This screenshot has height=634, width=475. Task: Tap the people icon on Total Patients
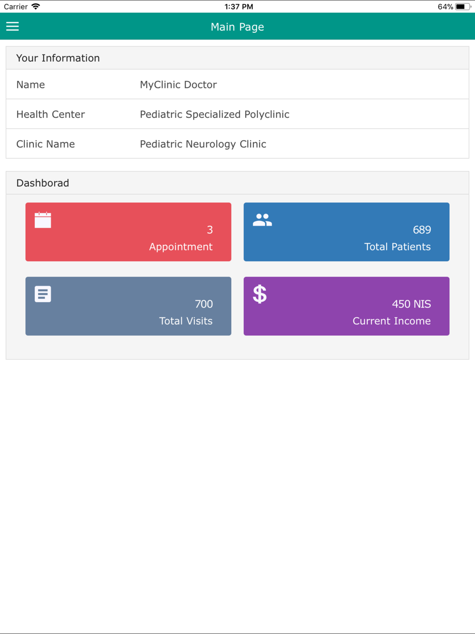(262, 220)
